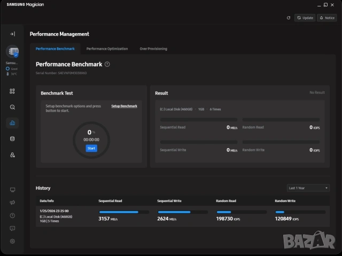Viewport: 342px width, 256px height.
Task: Start the benchmark test
Action: pos(91,148)
